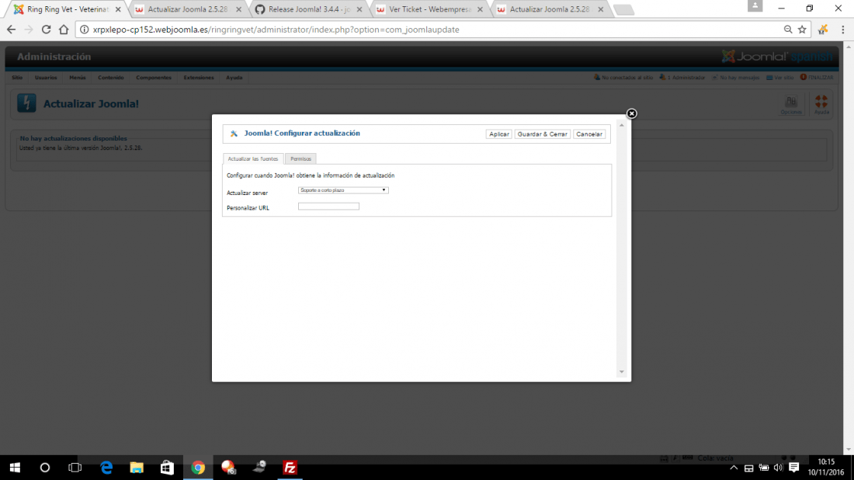Click the browser home icon
Viewport: 854px width, 480px height.
64,30
